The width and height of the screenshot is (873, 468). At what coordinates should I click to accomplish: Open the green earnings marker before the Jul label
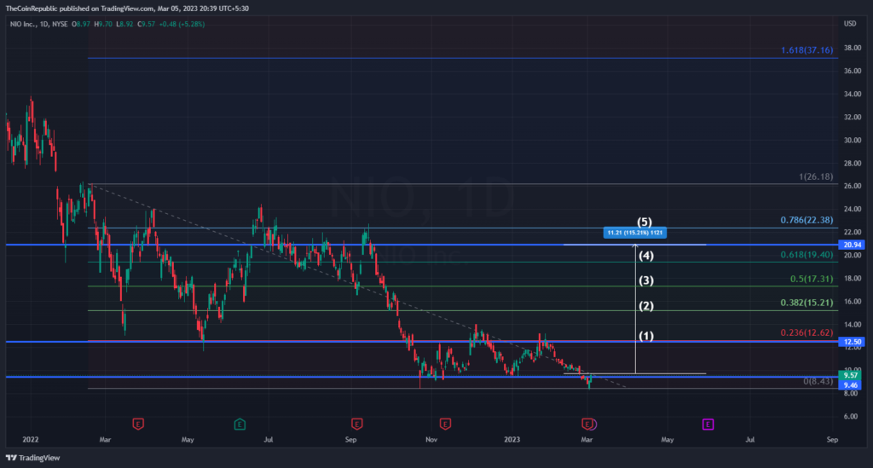[x=240, y=425]
